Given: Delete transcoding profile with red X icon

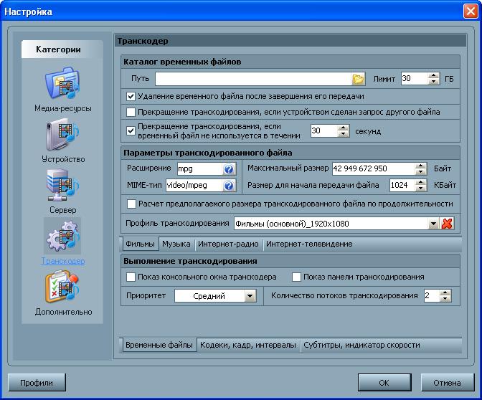Looking at the screenshot, I should [447, 224].
